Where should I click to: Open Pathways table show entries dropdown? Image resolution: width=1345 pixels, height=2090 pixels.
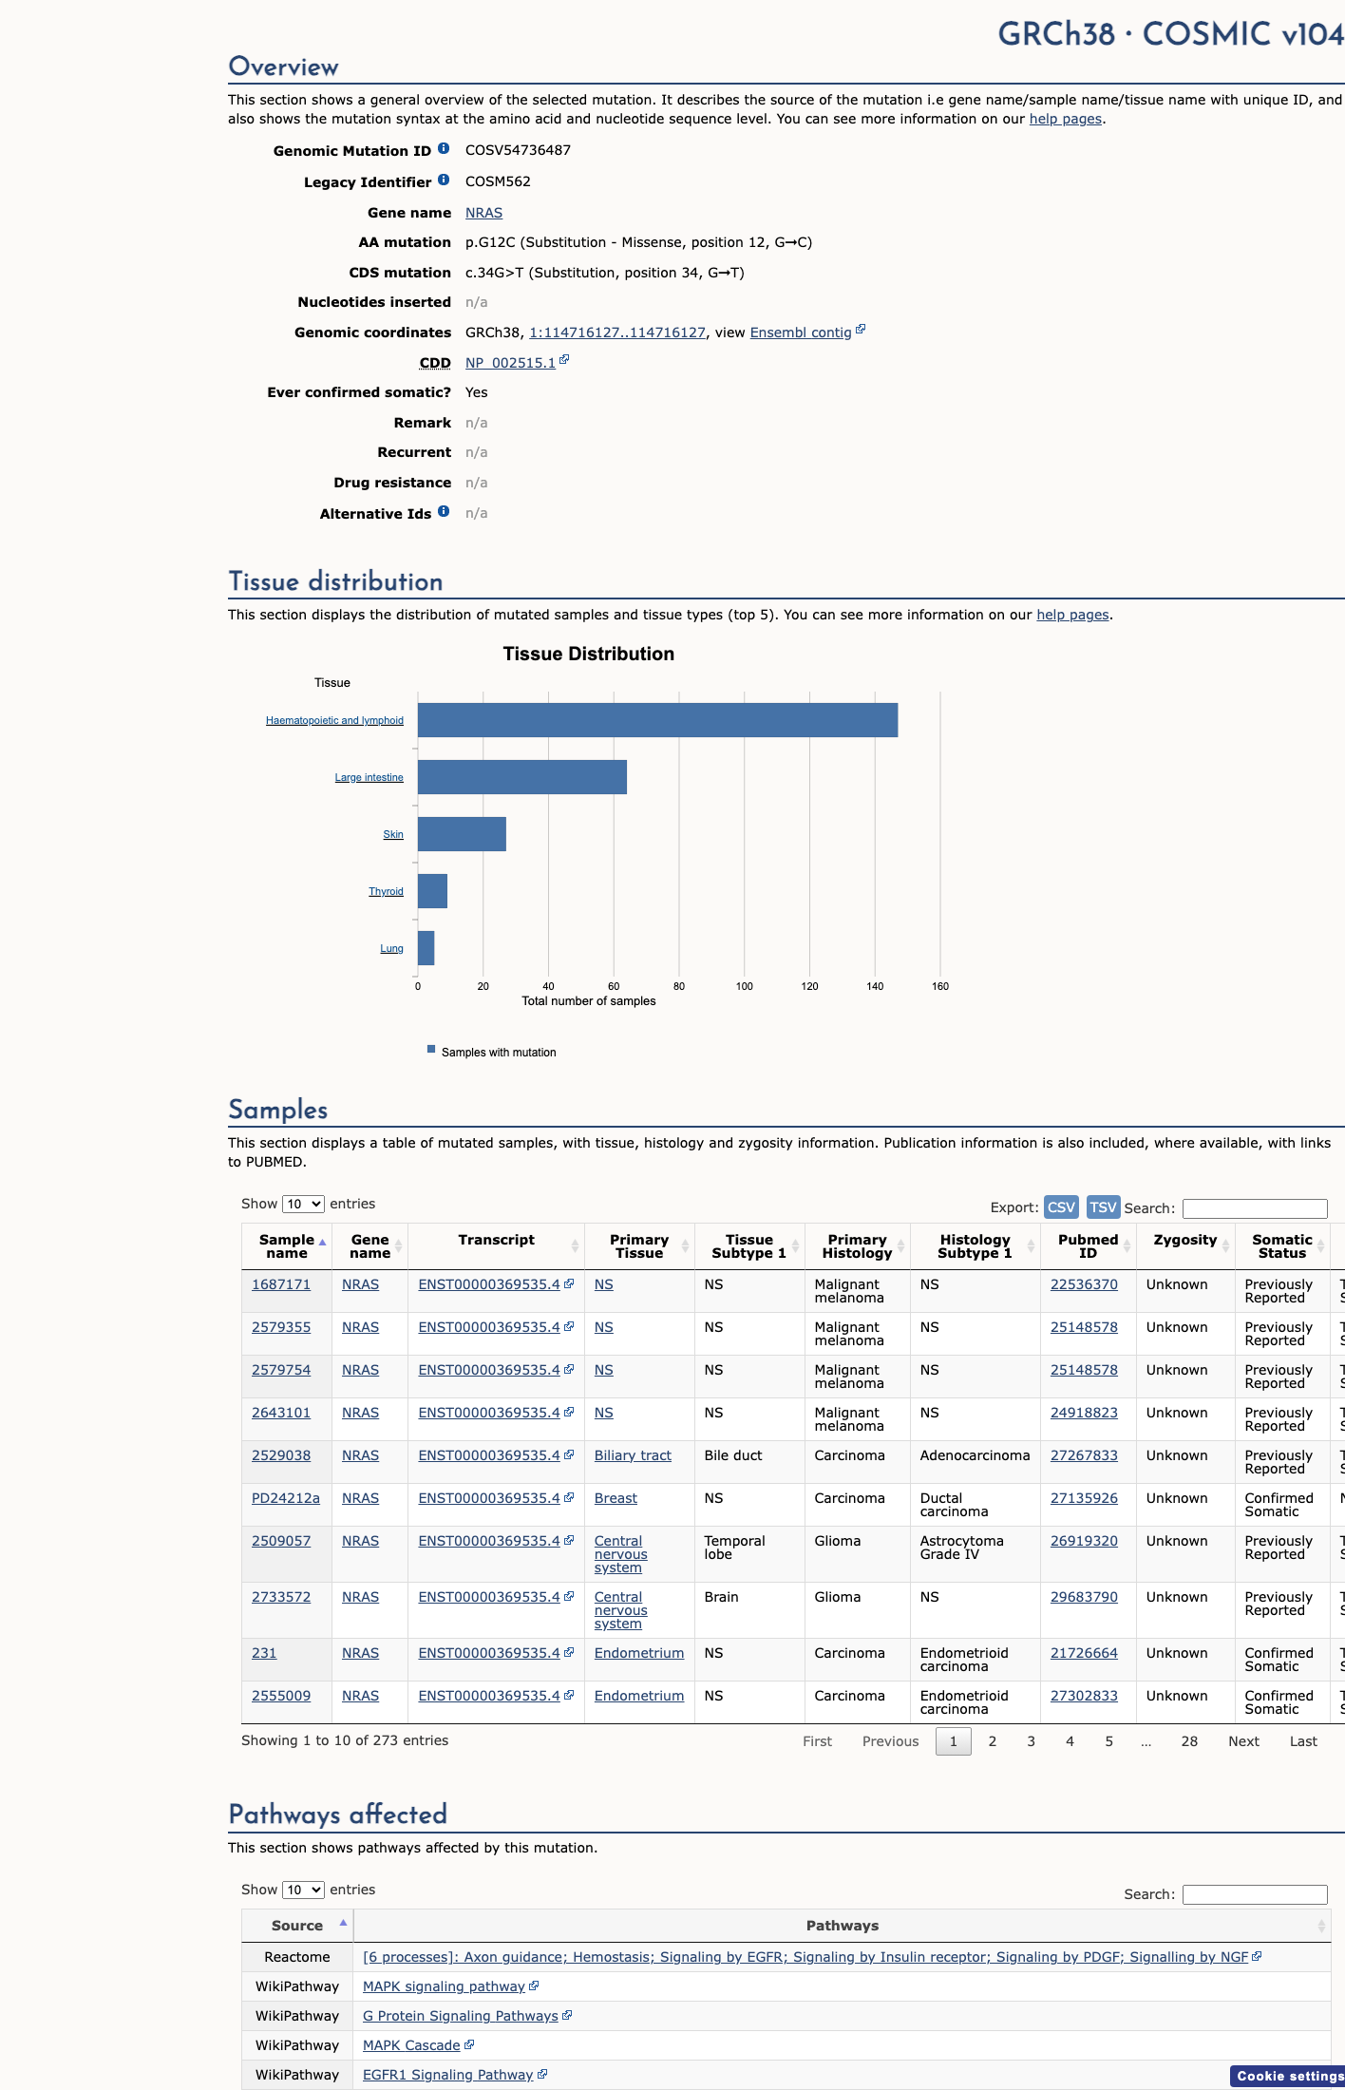[303, 1890]
